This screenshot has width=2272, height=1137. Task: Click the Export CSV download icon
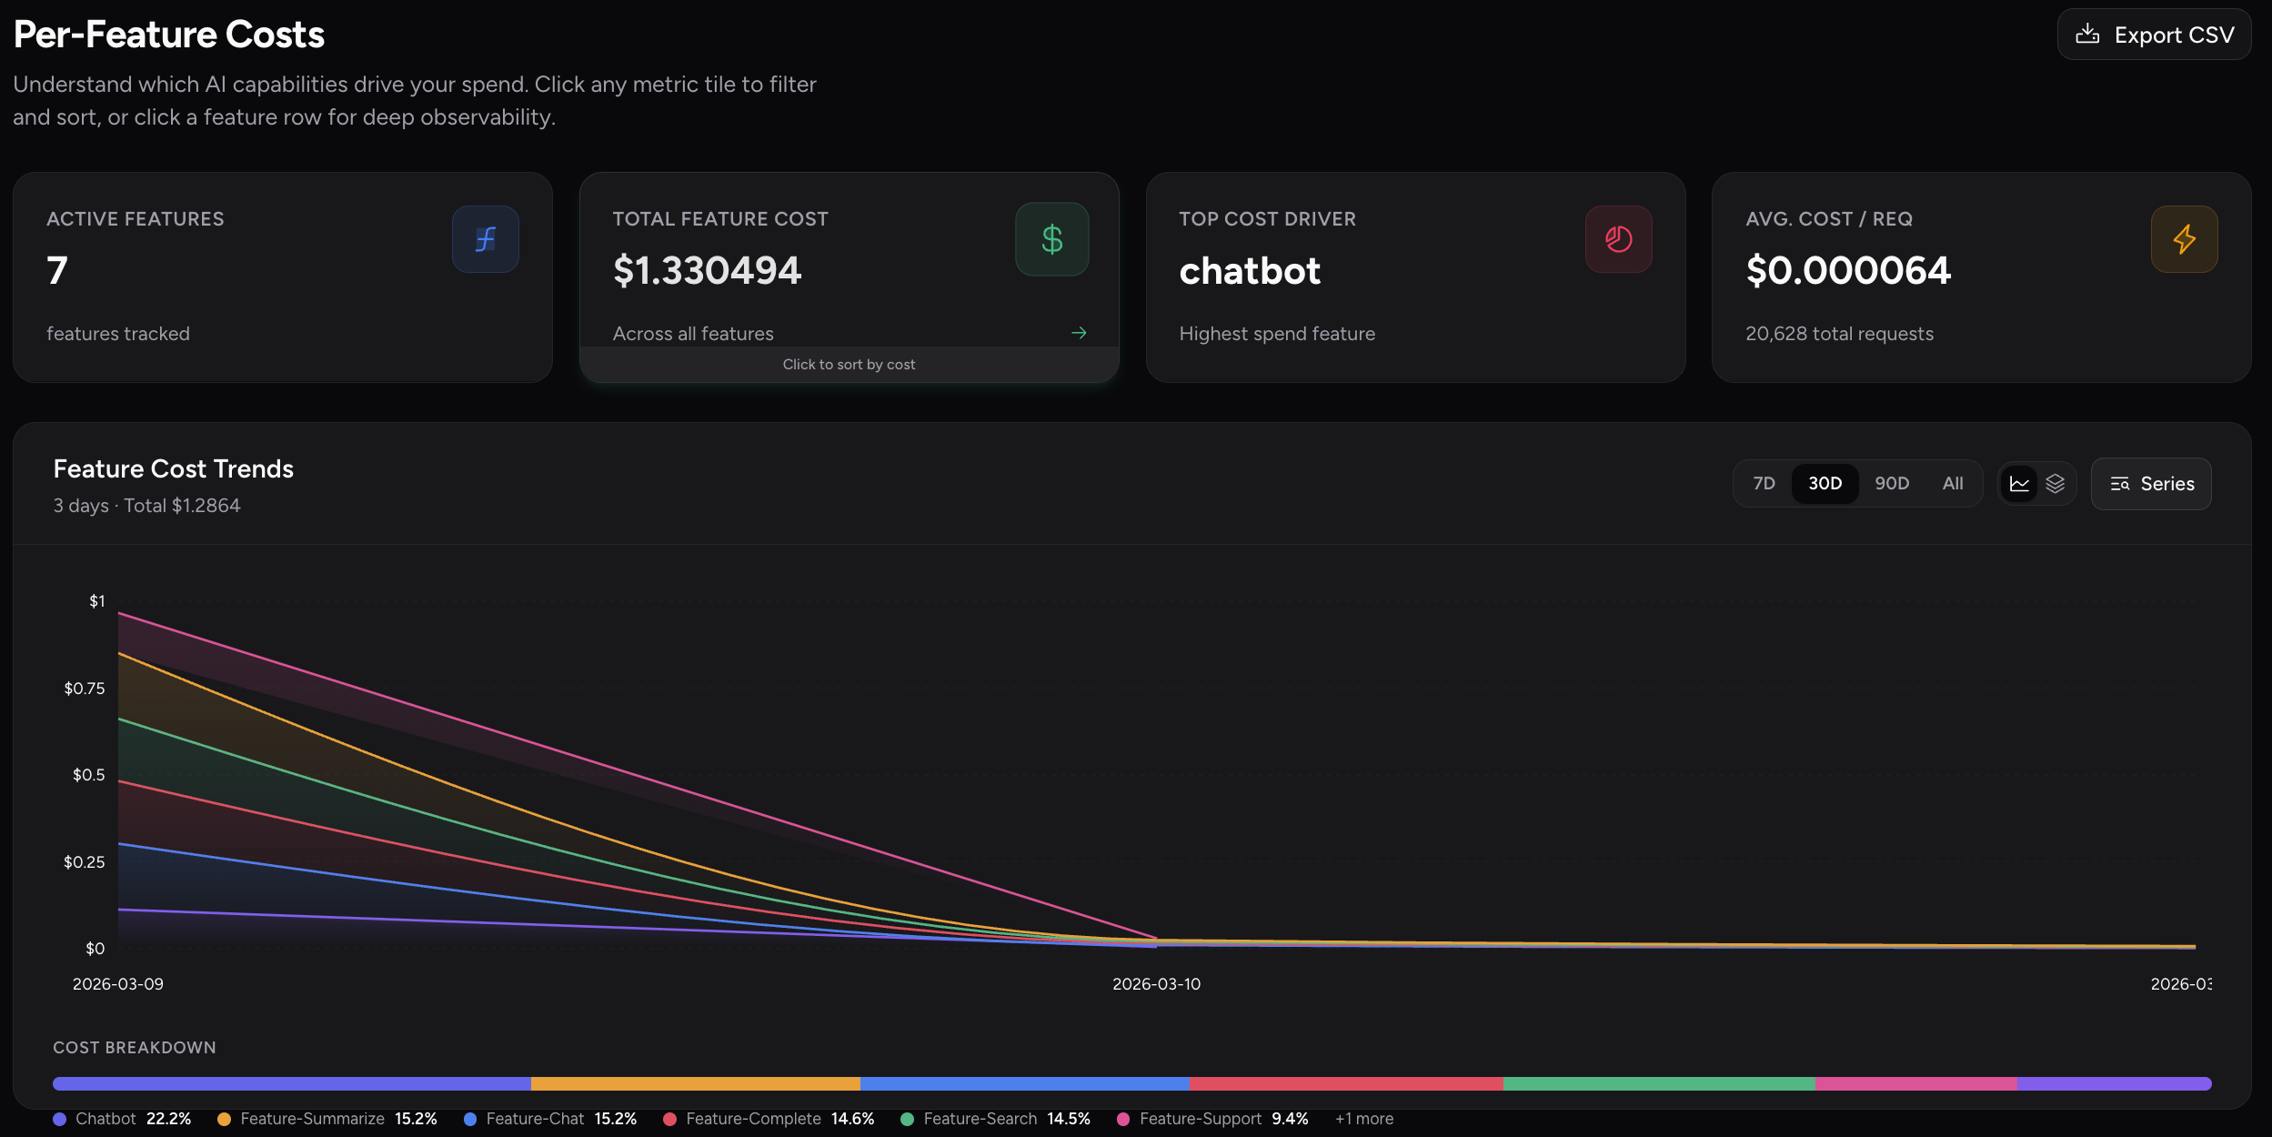[2087, 35]
